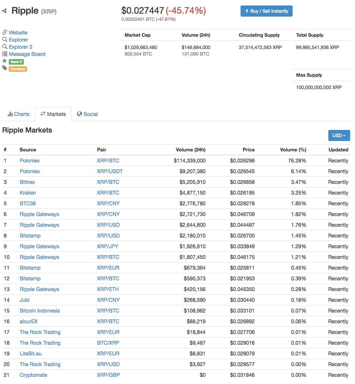Switch to the Charts tab

pos(19,114)
